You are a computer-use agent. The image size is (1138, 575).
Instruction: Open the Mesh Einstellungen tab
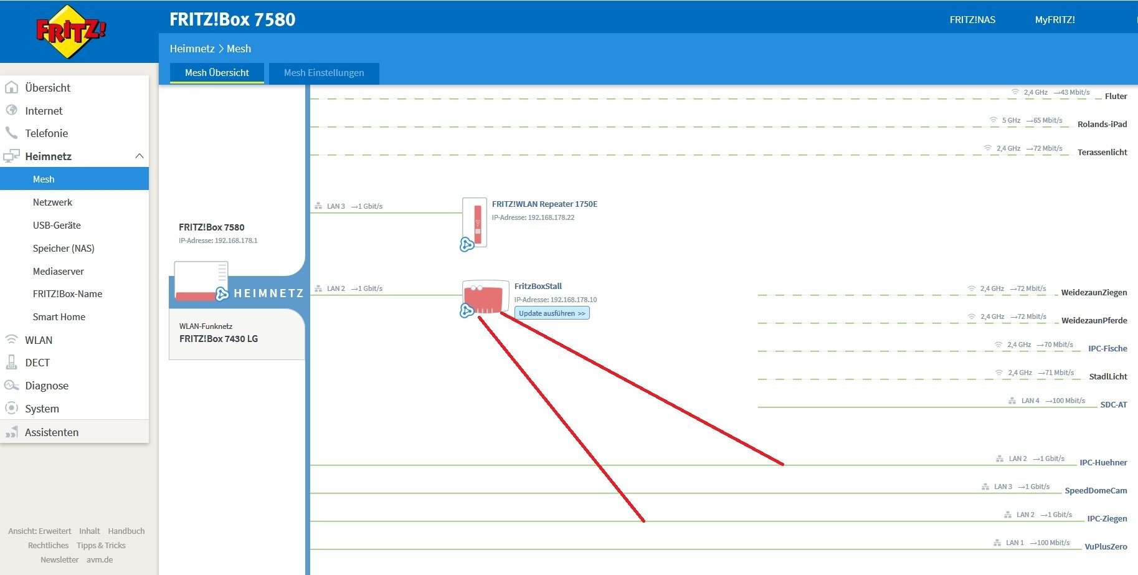coord(324,73)
